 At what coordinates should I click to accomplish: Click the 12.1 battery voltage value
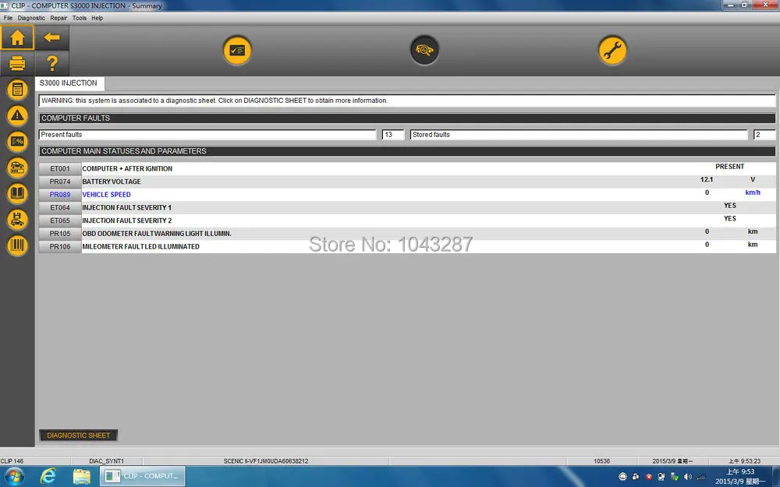point(707,179)
